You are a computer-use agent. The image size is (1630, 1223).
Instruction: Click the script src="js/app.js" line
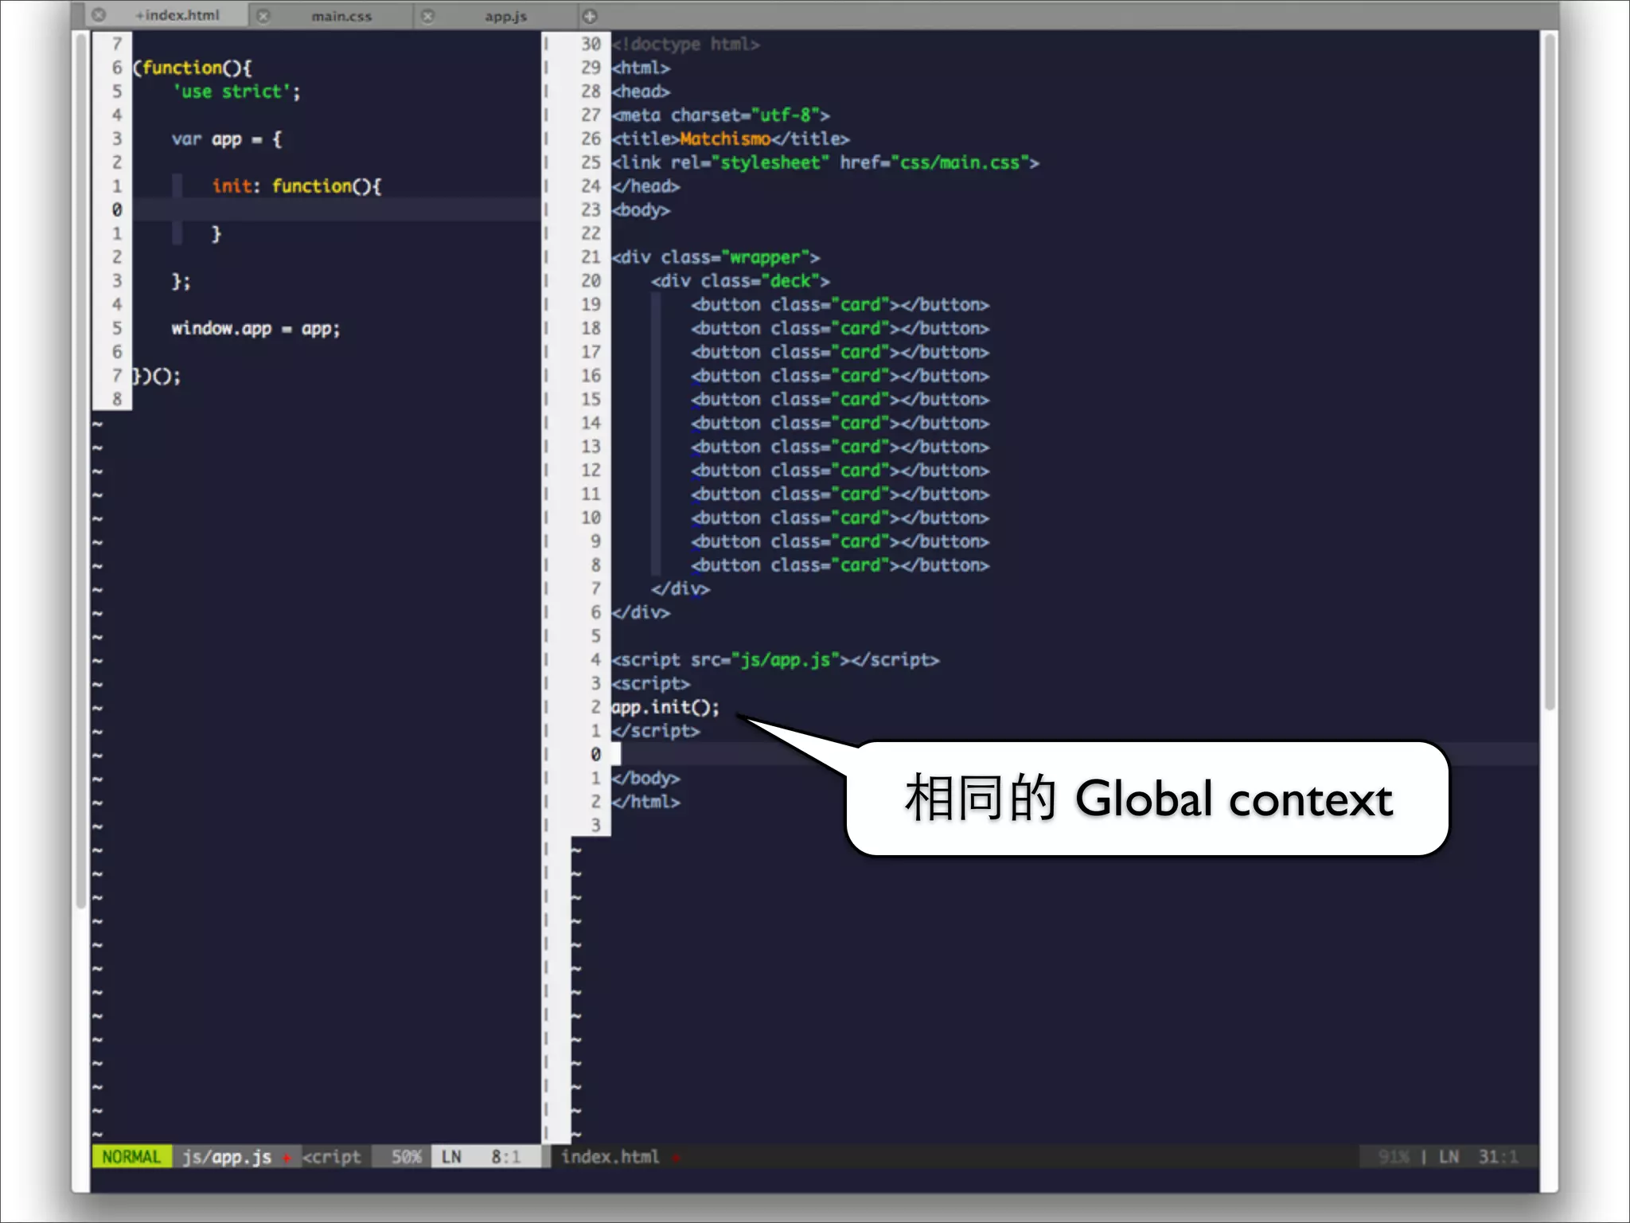pyautogui.click(x=775, y=660)
